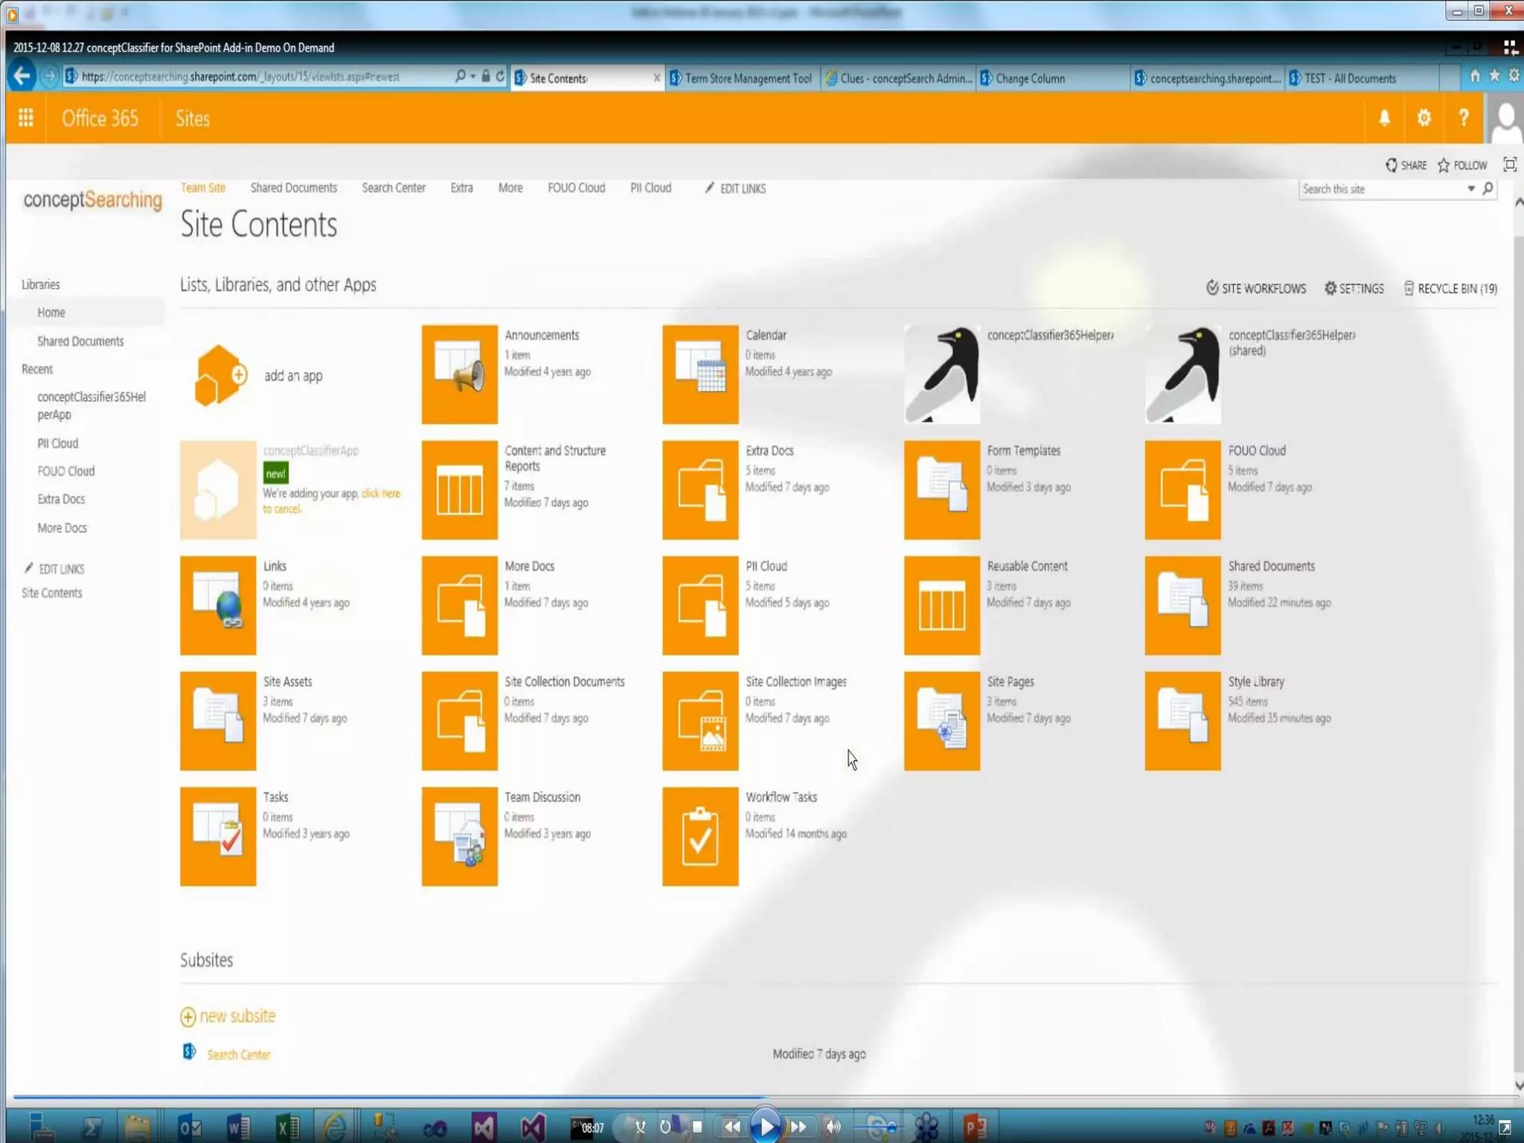Toggle focus on content mode icon
This screenshot has height=1143, width=1524.
coord(1509,164)
